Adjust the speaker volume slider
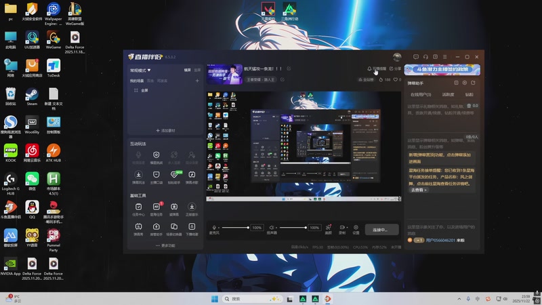542x305 pixels. tap(293, 228)
